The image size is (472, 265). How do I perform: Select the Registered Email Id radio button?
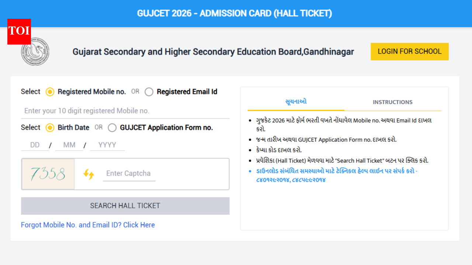pyautogui.click(x=149, y=92)
